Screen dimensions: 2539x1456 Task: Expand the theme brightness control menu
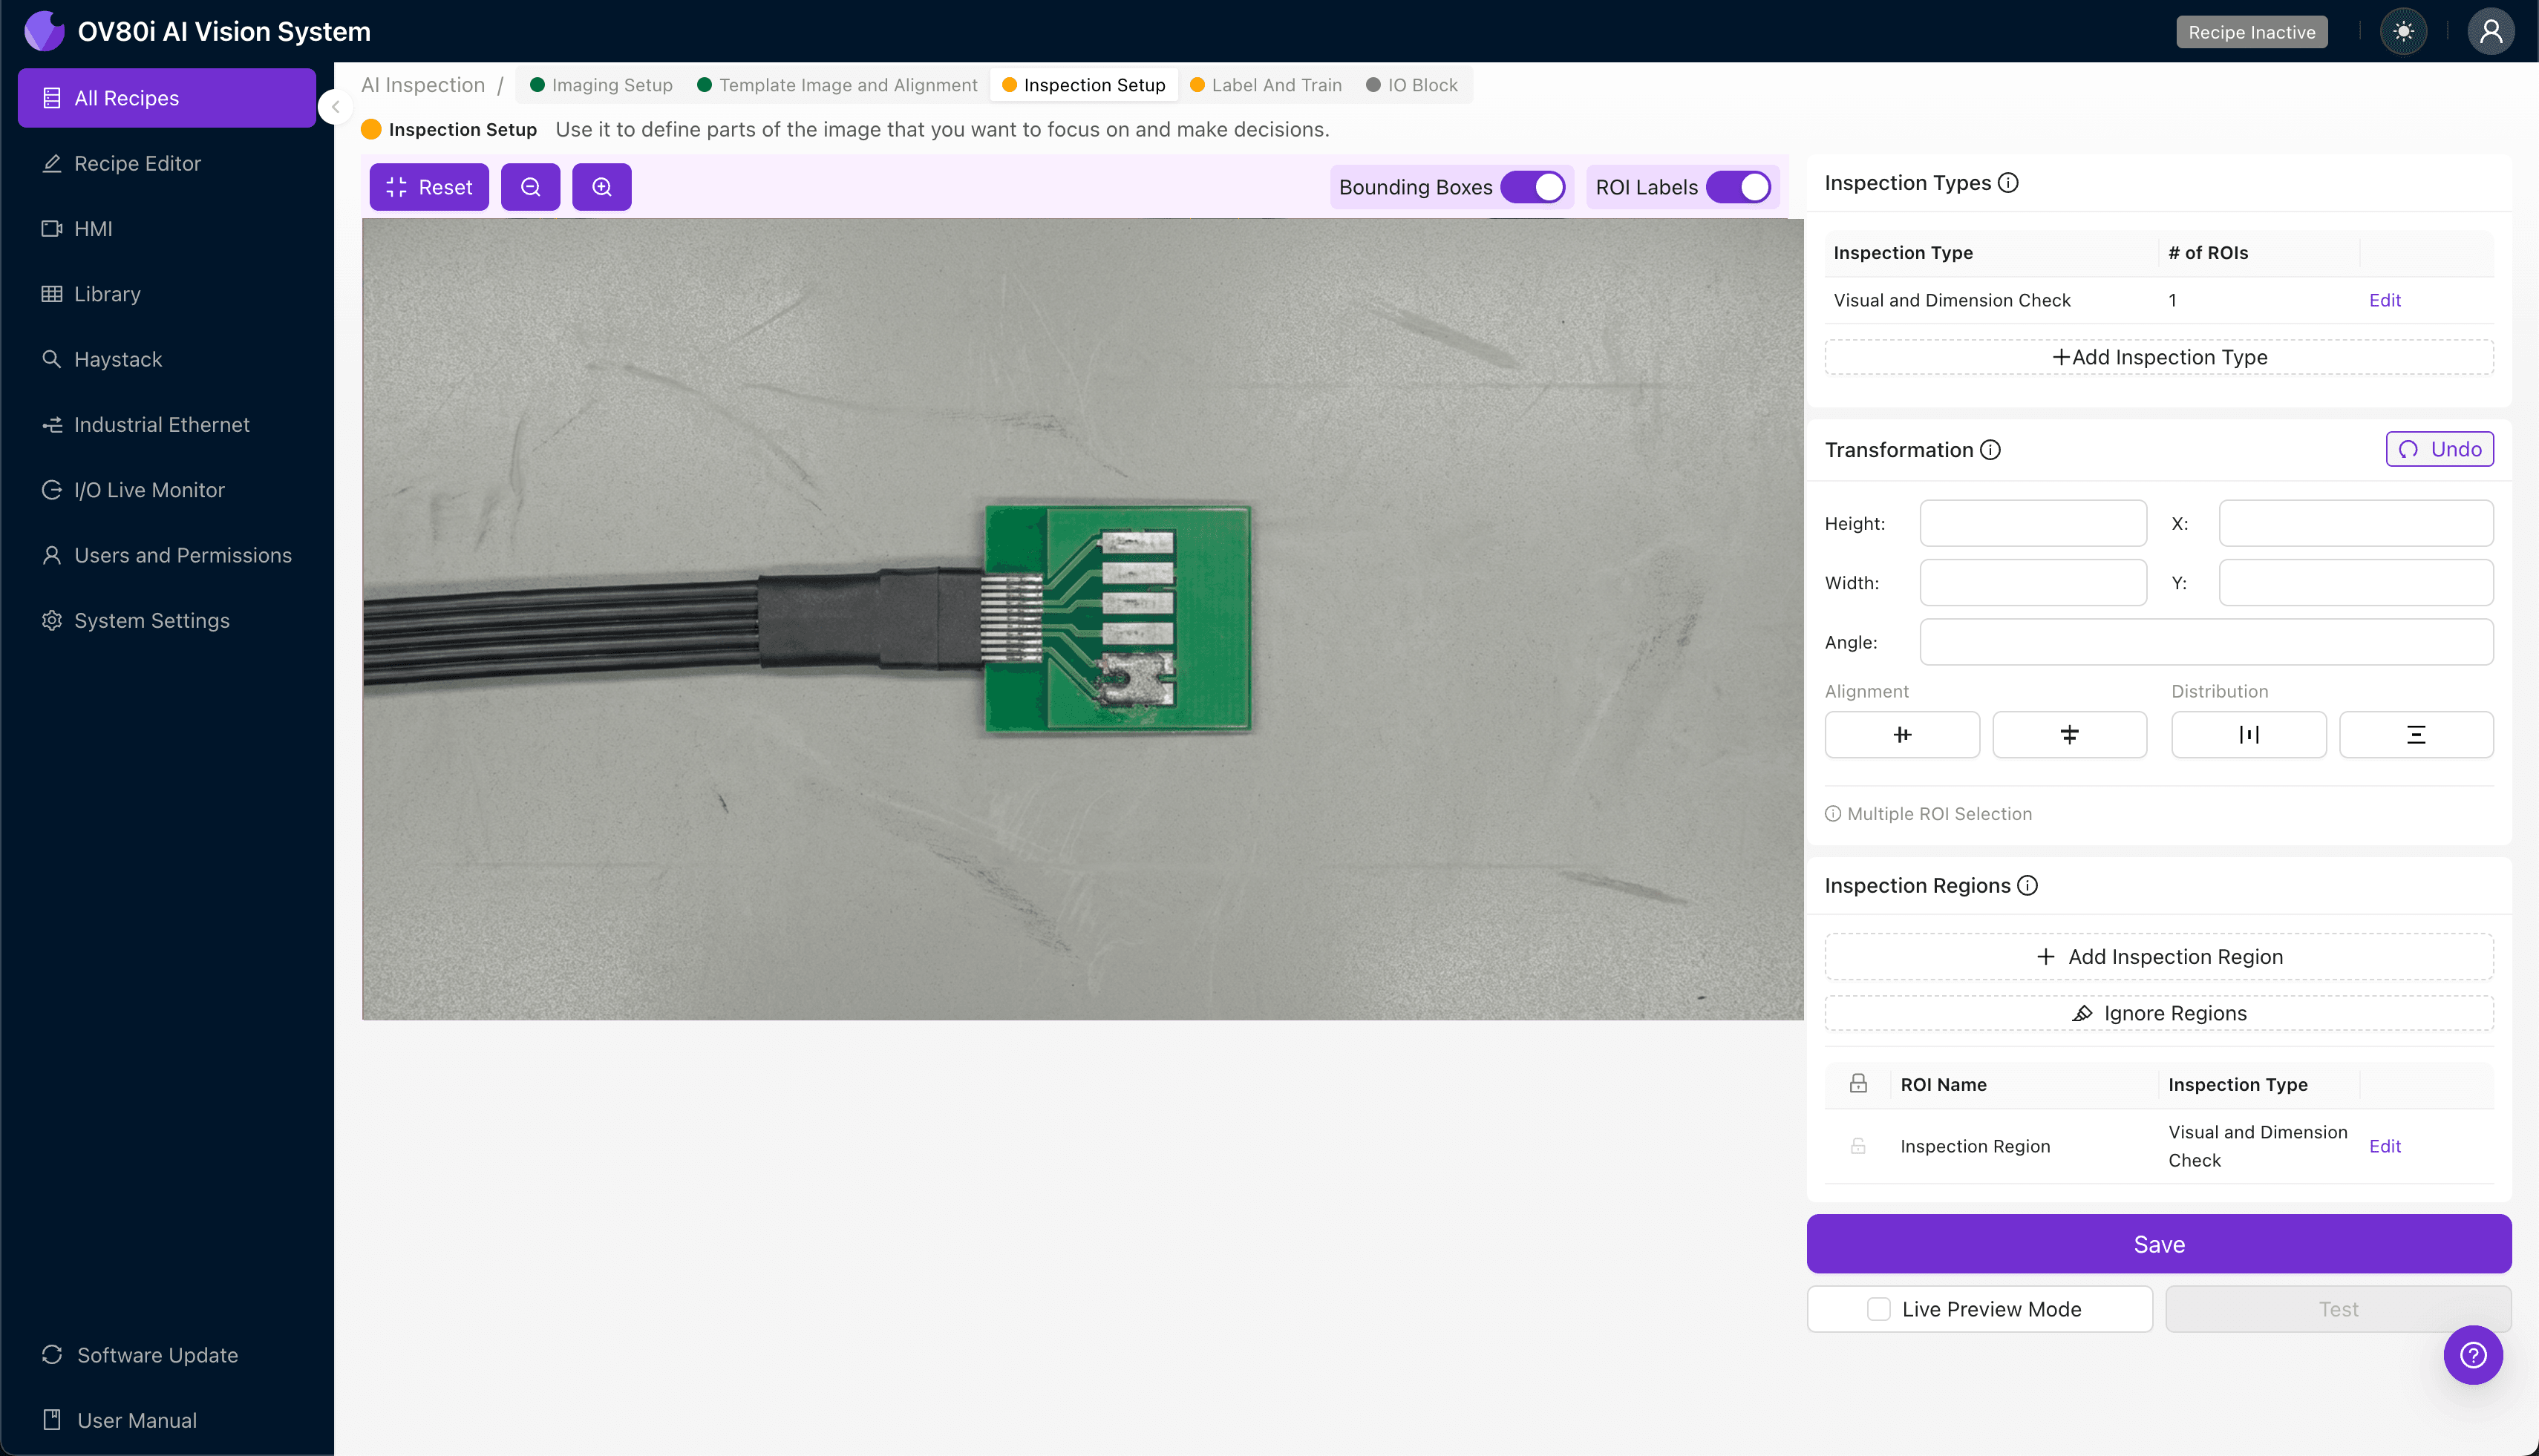pyautogui.click(x=2403, y=31)
